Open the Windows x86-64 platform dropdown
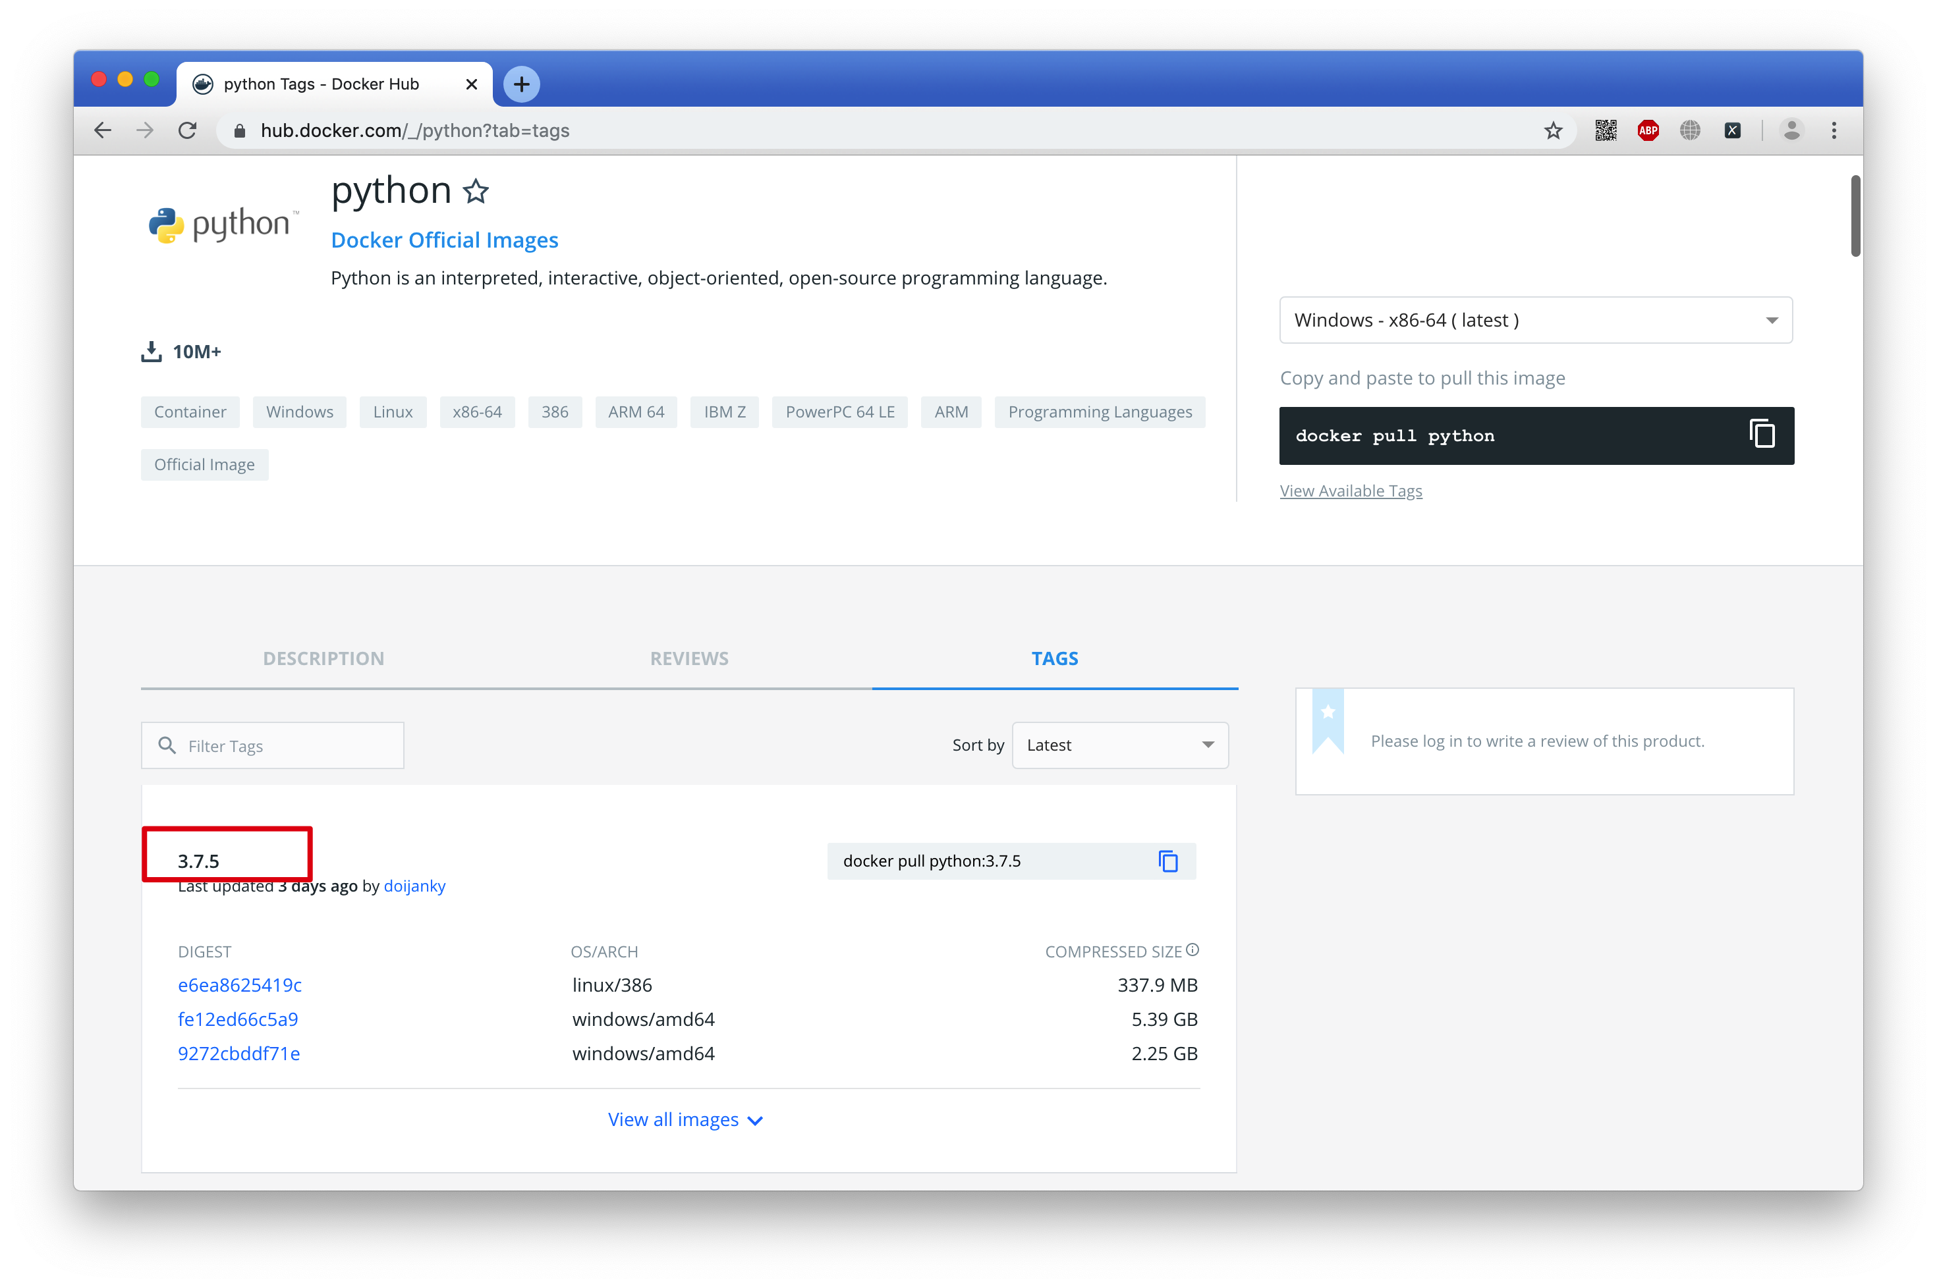 tap(1535, 321)
